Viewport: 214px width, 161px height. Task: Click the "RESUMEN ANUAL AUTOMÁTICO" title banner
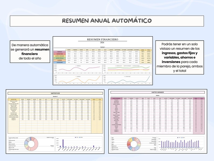(107, 21)
